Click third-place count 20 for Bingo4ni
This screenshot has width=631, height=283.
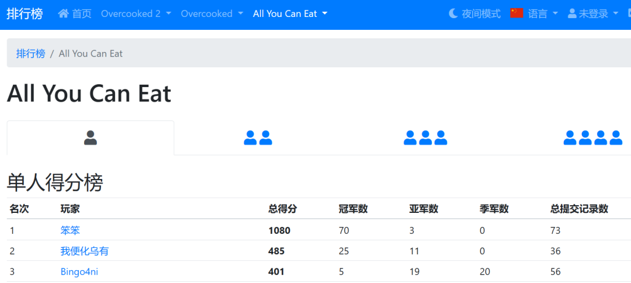[x=485, y=272]
